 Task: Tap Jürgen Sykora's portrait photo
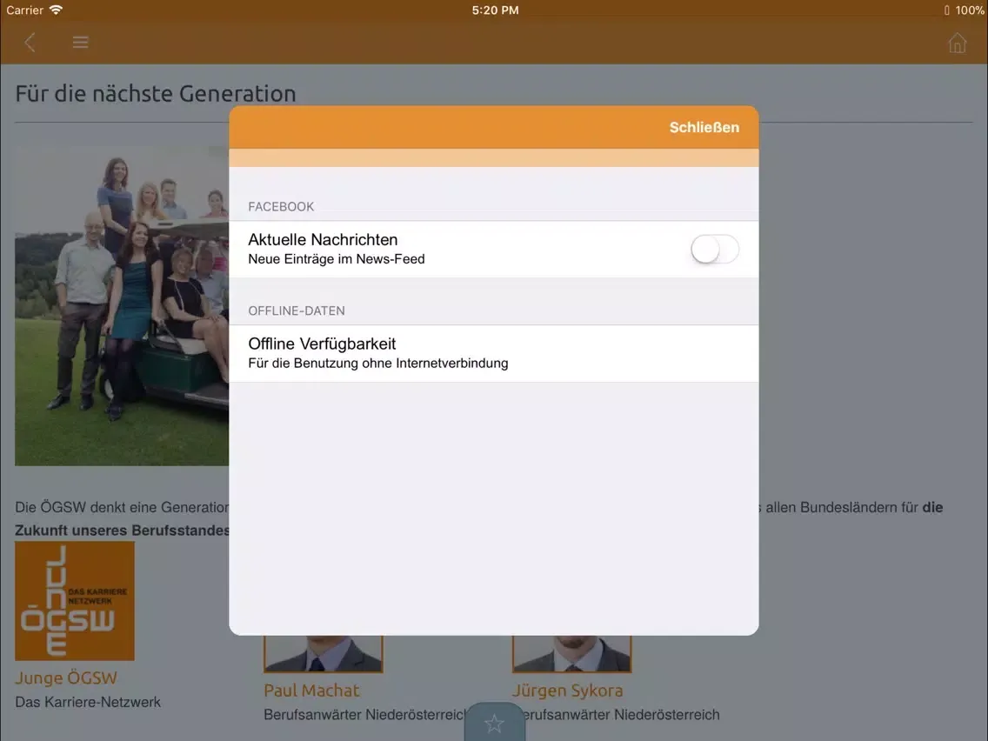pos(571,653)
